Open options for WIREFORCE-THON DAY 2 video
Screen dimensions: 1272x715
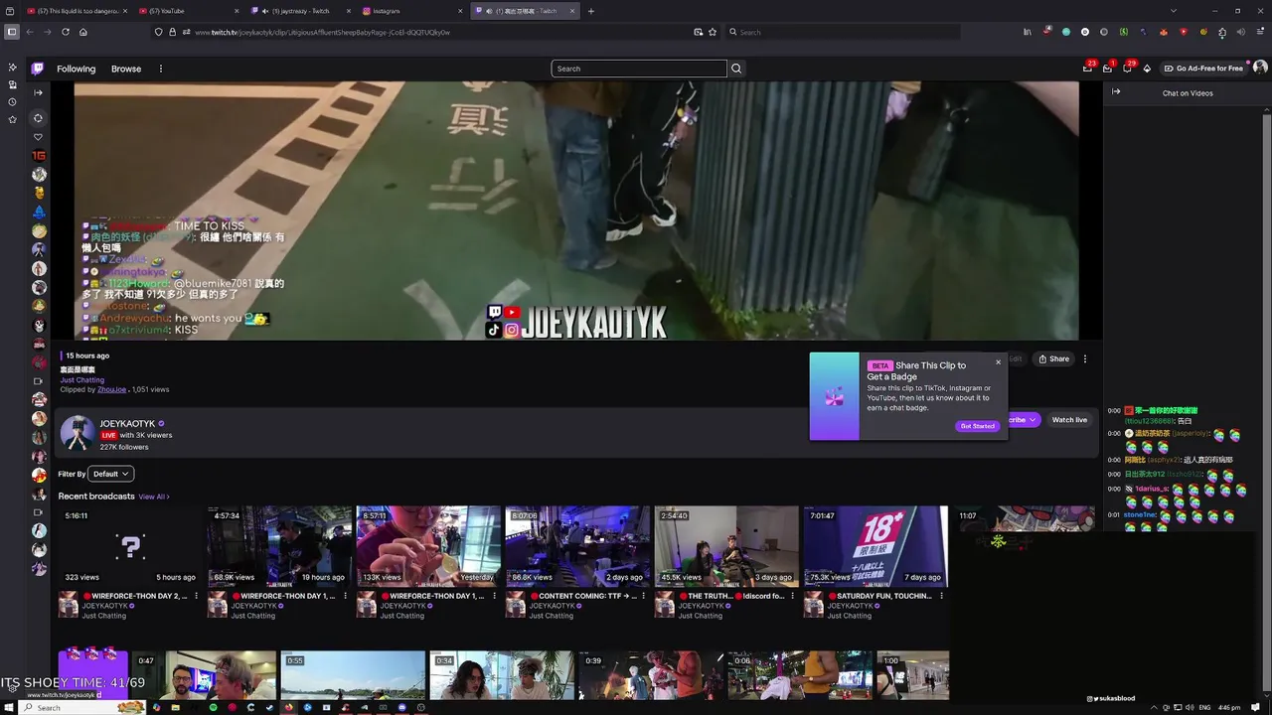tap(196, 596)
